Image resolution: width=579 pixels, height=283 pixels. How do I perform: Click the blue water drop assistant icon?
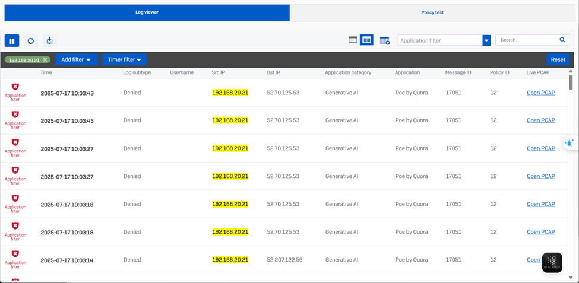570,142
